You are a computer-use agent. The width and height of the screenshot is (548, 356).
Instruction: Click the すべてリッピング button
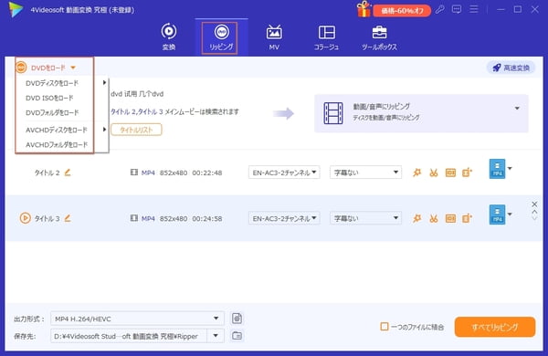pos(495,327)
